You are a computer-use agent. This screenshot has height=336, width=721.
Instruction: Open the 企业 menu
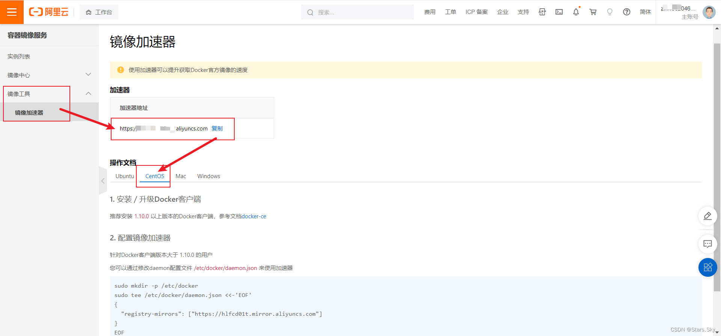[503, 12]
